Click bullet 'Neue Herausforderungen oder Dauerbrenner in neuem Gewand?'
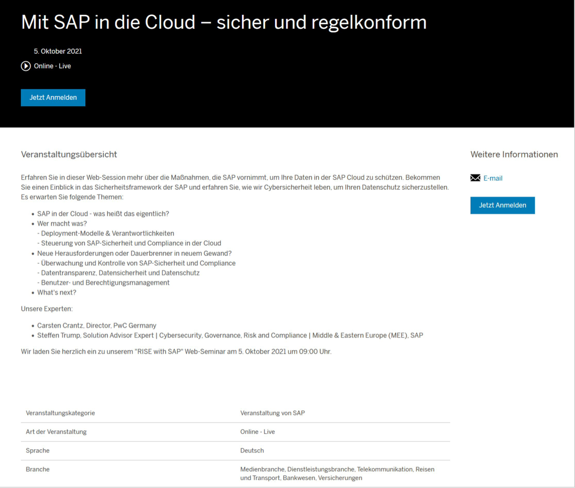This screenshot has height=488, width=575. 135,253
